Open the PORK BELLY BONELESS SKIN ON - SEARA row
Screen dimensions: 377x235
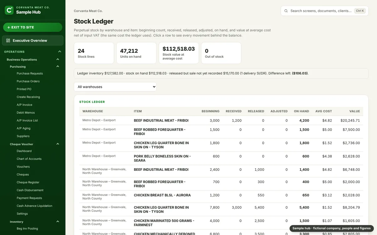tap(221, 158)
